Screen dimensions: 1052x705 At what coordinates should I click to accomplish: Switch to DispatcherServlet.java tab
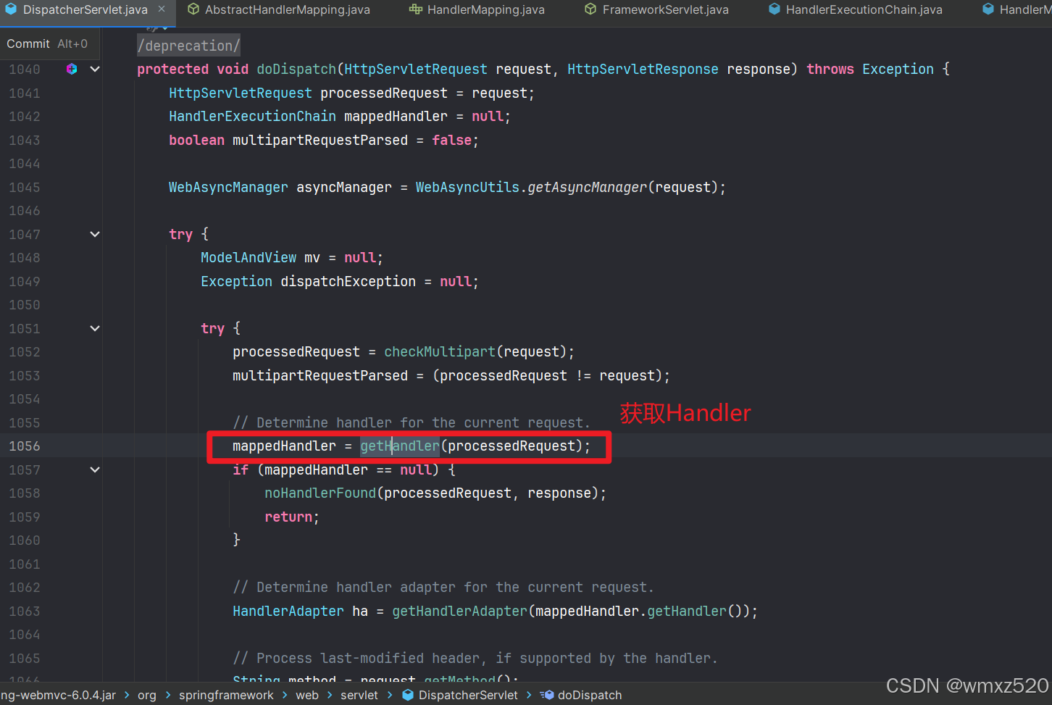coord(85,9)
